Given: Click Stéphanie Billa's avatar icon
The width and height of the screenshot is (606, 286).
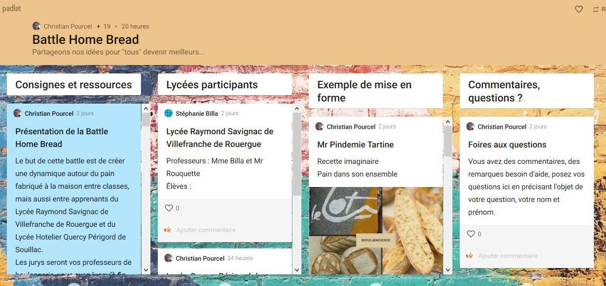Looking at the screenshot, I should (168, 113).
